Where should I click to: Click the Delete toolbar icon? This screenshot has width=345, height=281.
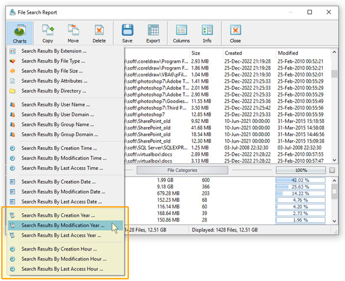click(99, 33)
